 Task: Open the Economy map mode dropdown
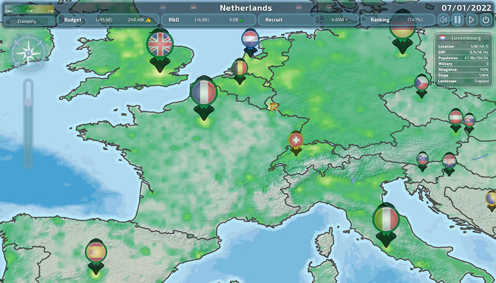point(27,21)
